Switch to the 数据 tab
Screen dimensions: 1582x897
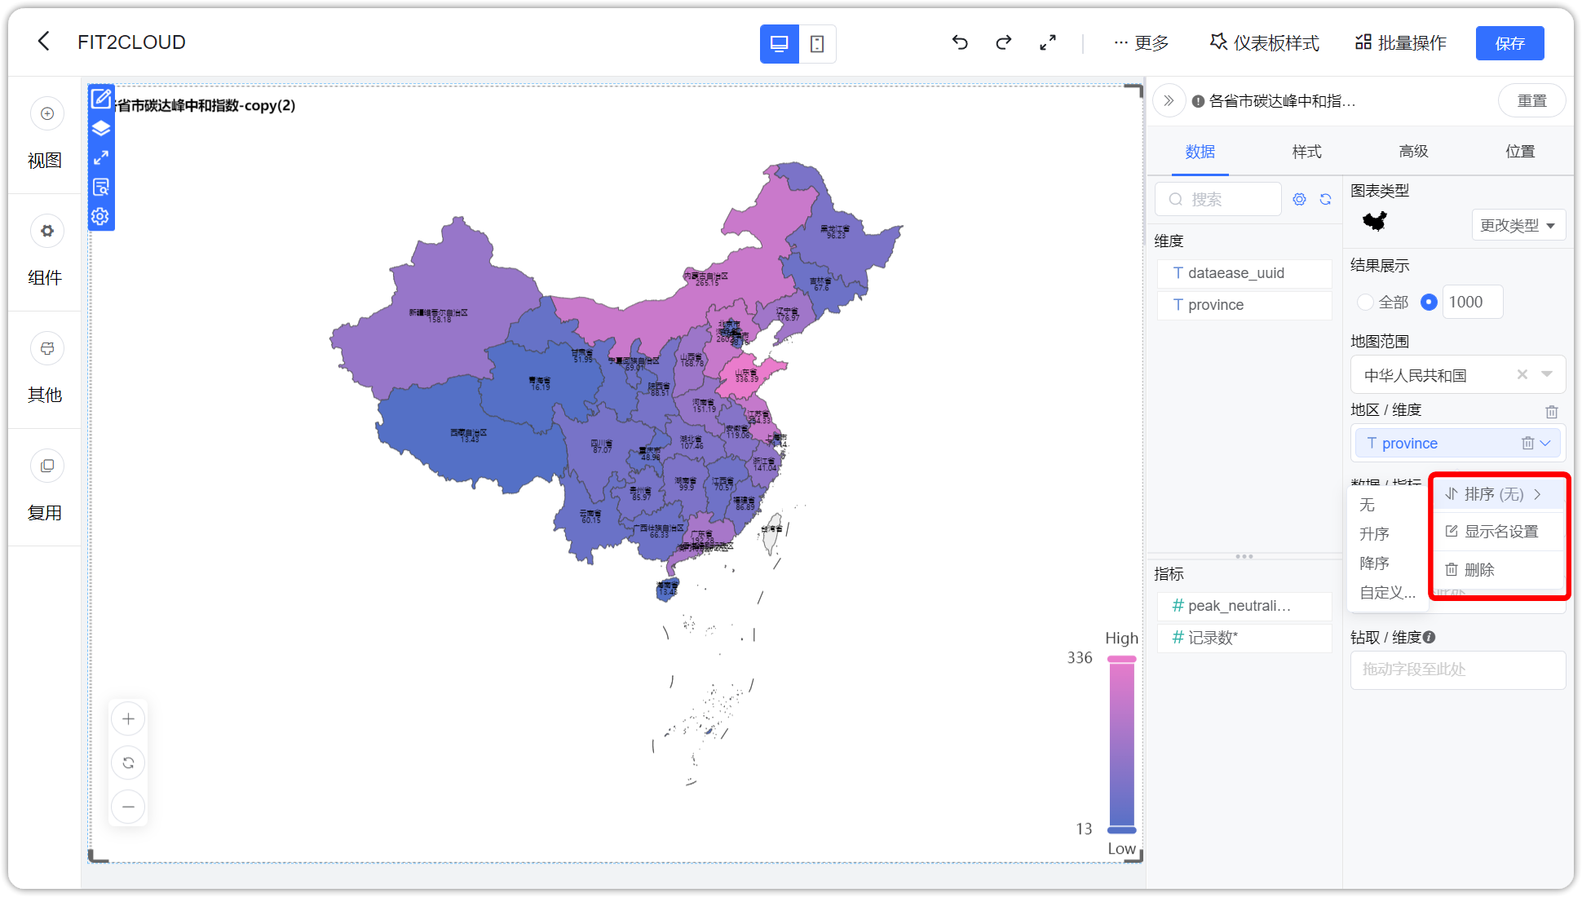point(1200,152)
